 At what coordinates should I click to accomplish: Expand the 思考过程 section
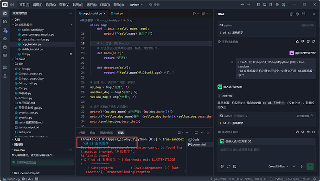pyautogui.click(x=226, y=96)
